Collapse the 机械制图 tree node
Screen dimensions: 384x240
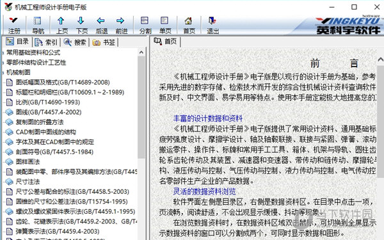click(x=3, y=72)
